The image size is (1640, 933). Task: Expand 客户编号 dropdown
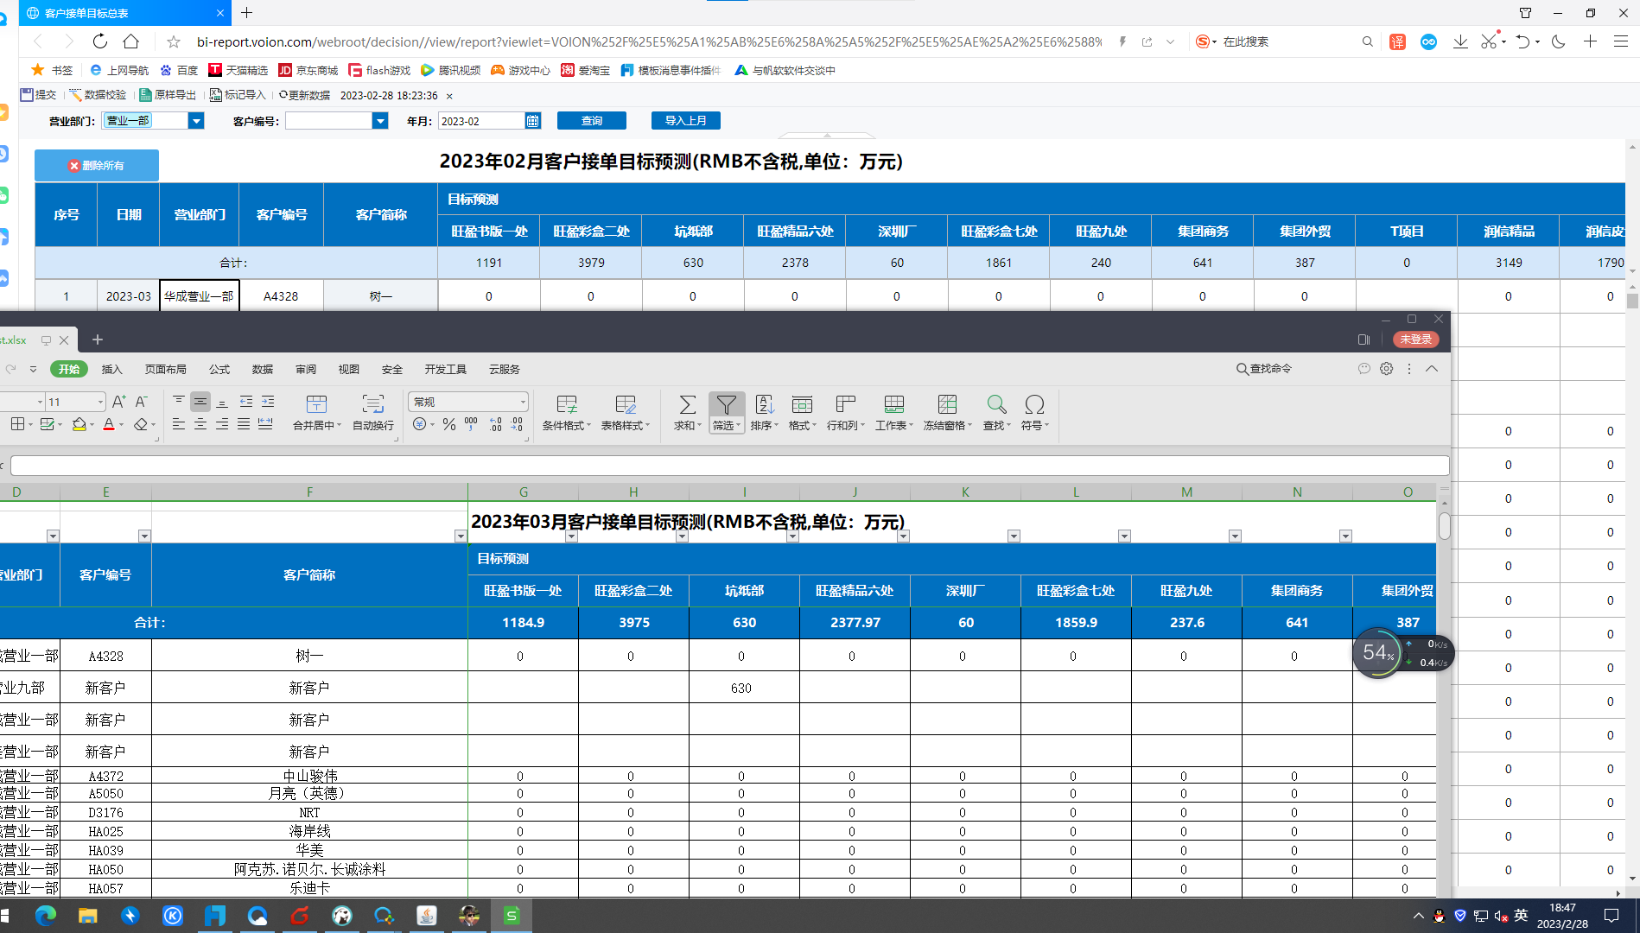[x=380, y=121]
